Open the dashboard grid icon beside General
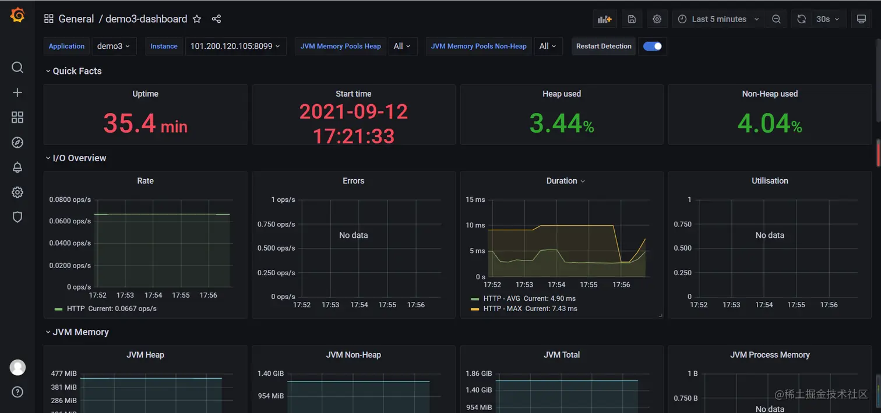Viewport: 881px width, 413px height. pyautogui.click(x=49, y=19)
